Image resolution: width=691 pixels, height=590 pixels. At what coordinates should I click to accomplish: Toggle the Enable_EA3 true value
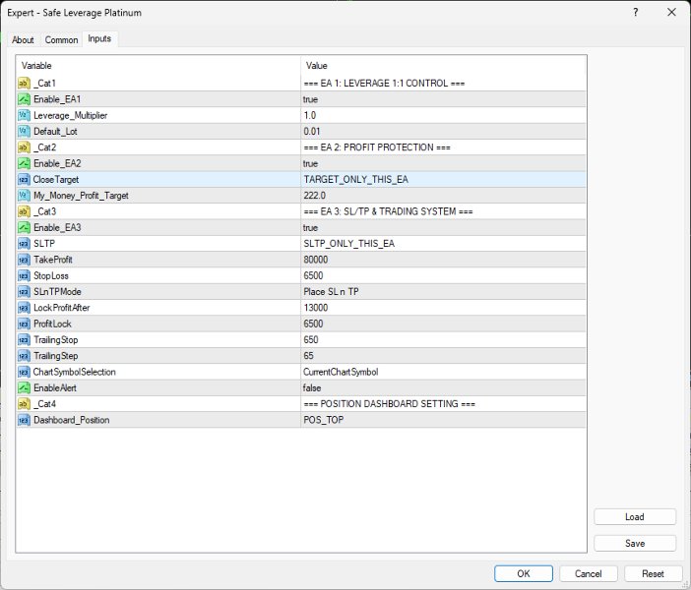point(443,227)
